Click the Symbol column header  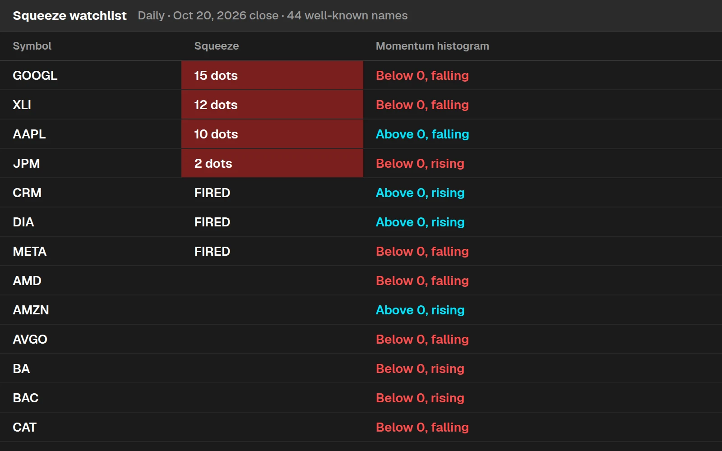coord(32,46)
